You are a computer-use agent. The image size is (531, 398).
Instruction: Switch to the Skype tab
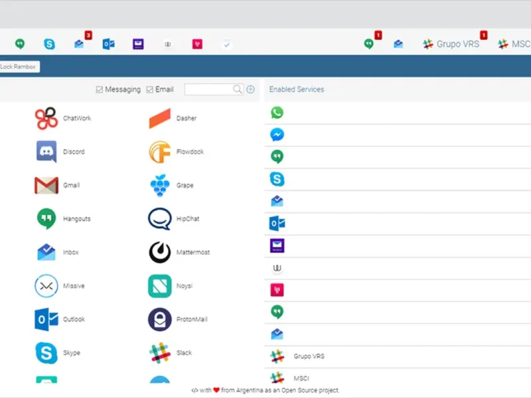(x=49, y=44)
